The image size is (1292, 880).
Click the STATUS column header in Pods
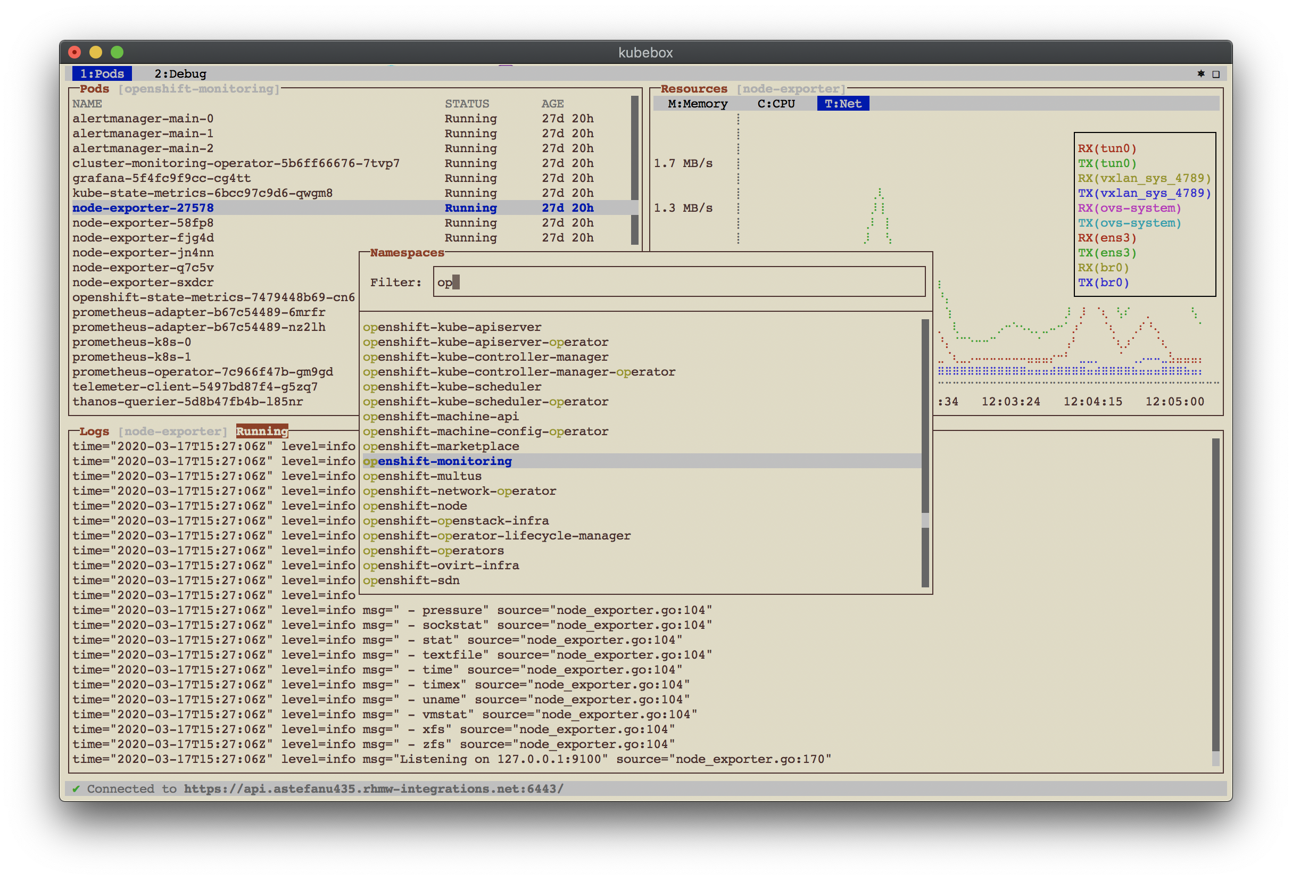click(467, 103)
